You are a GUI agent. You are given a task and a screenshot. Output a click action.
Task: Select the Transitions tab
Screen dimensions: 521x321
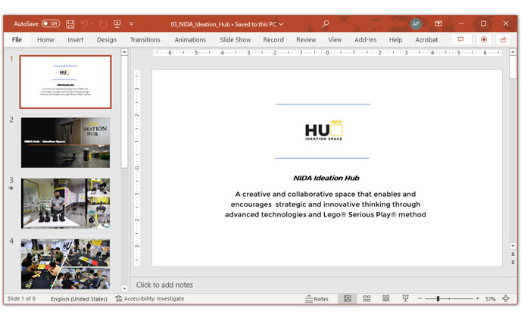[x=145, y=40]
